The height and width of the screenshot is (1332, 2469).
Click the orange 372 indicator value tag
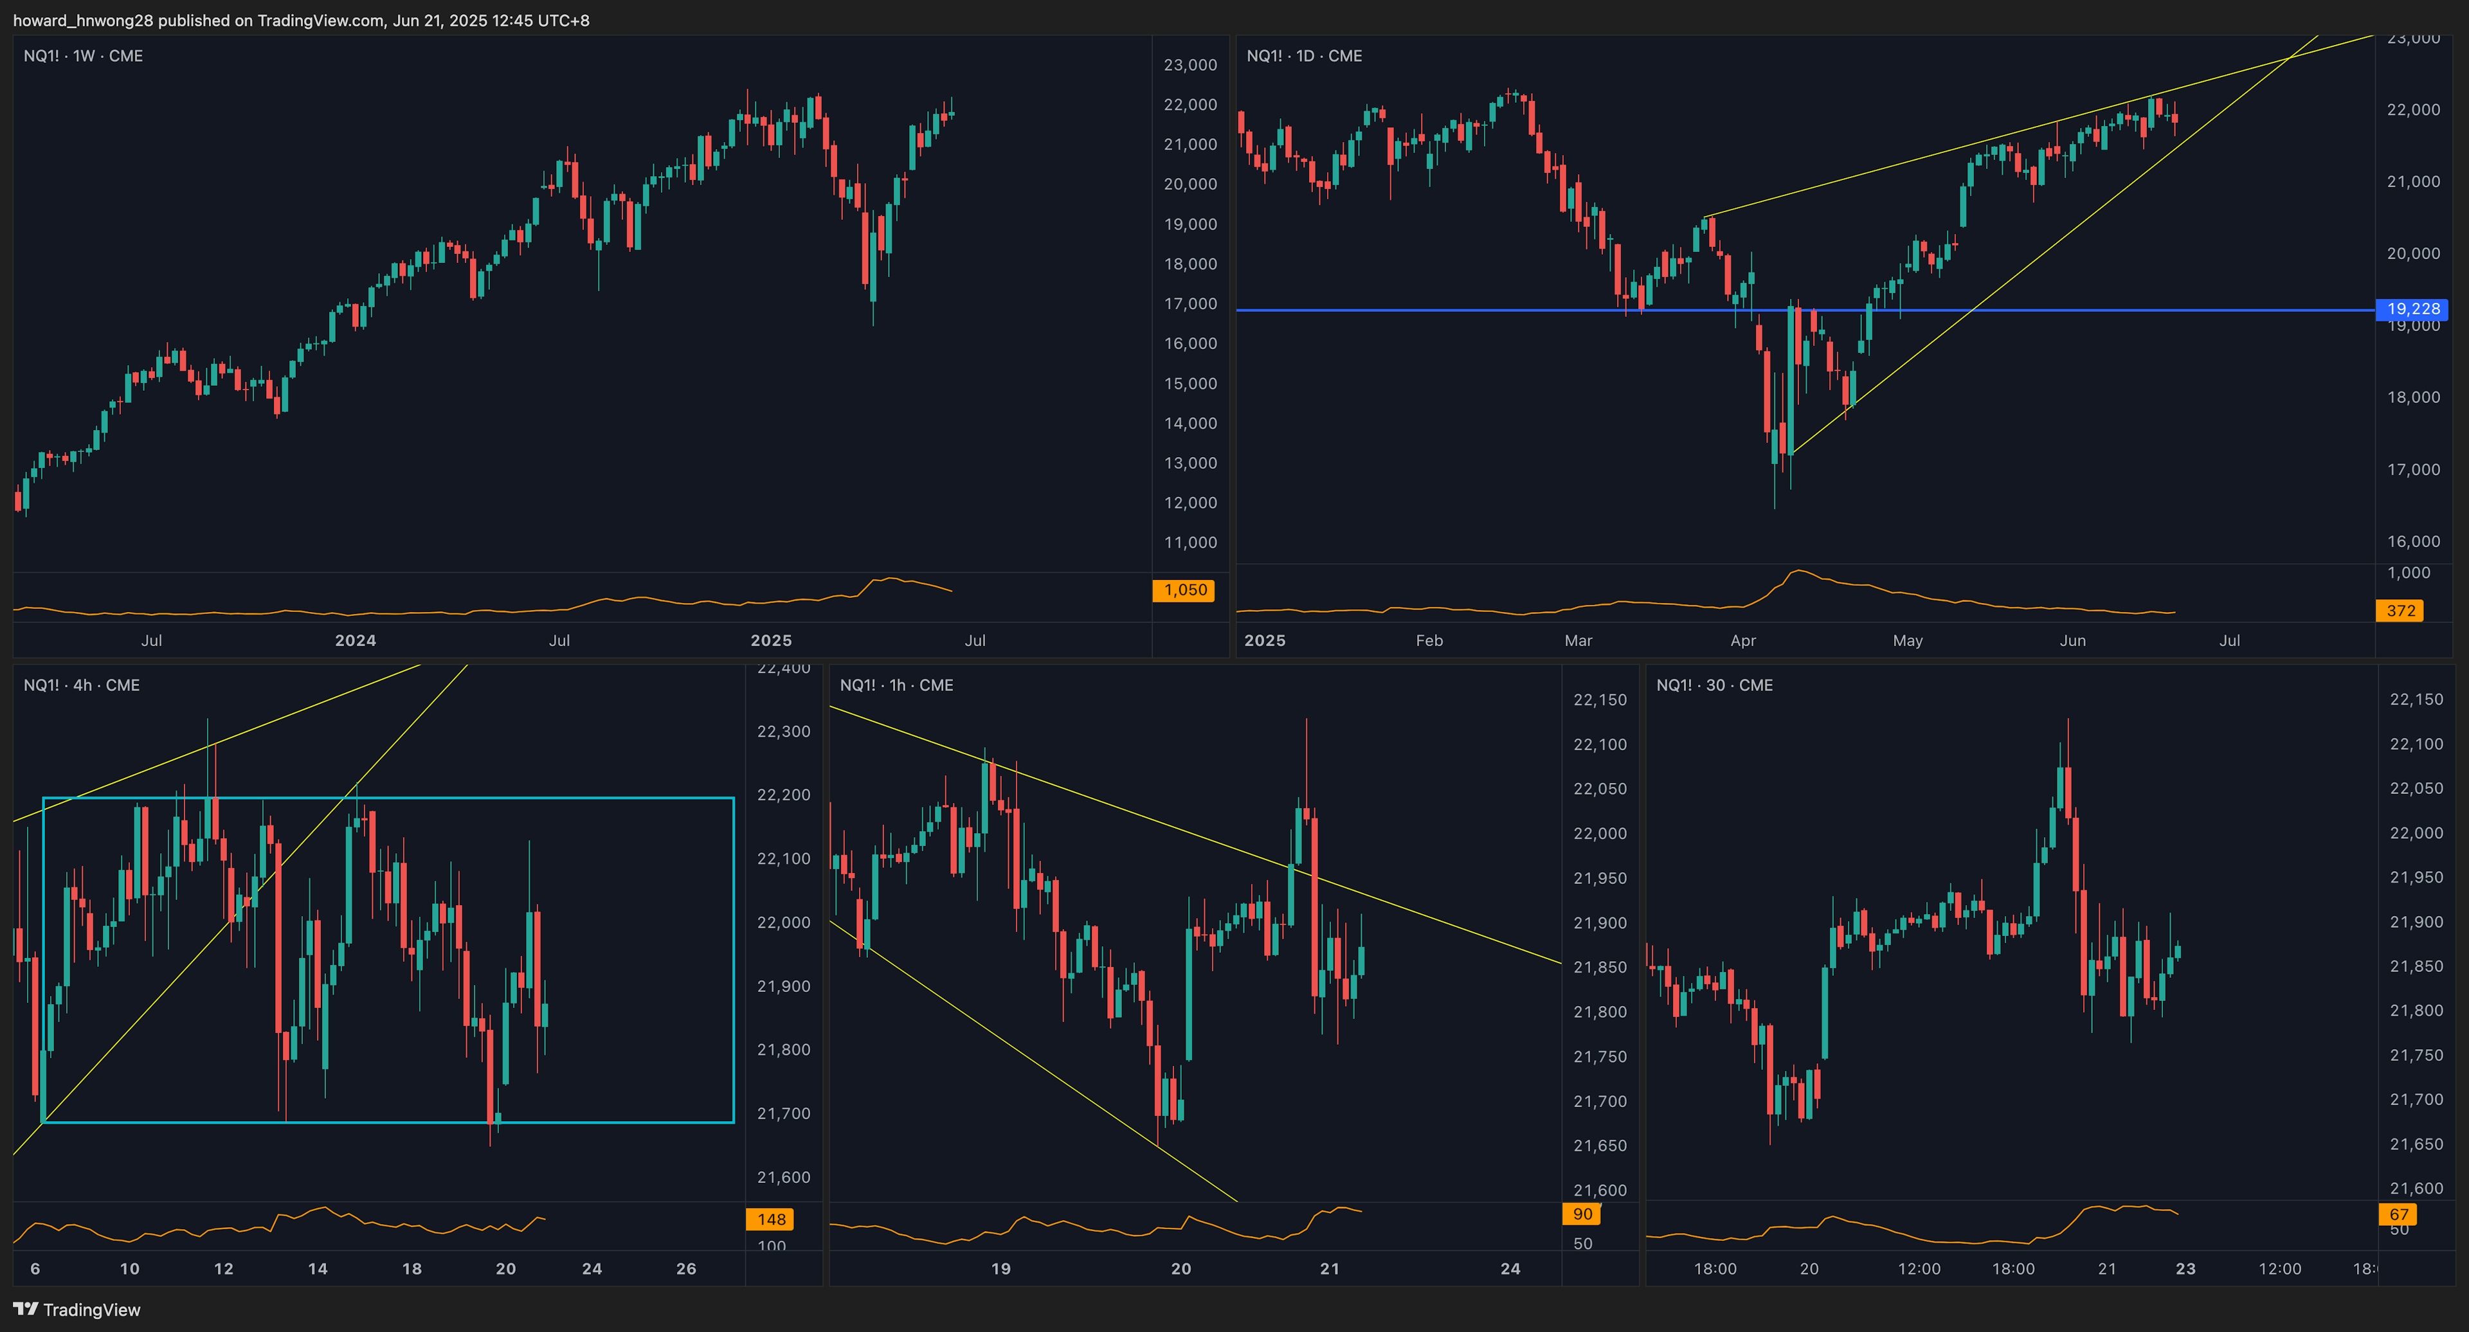coord(2400,611)
